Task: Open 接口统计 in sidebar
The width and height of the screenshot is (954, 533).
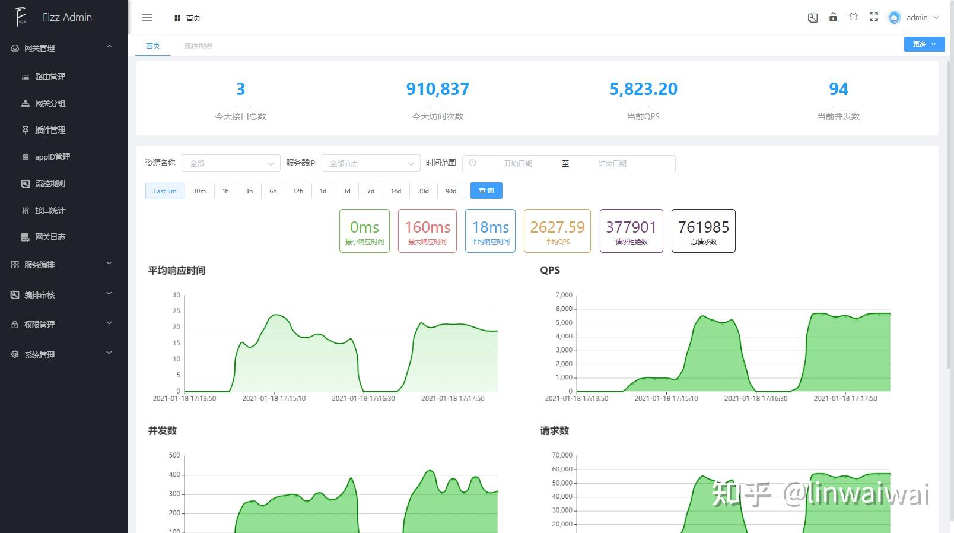Action: 64,210
